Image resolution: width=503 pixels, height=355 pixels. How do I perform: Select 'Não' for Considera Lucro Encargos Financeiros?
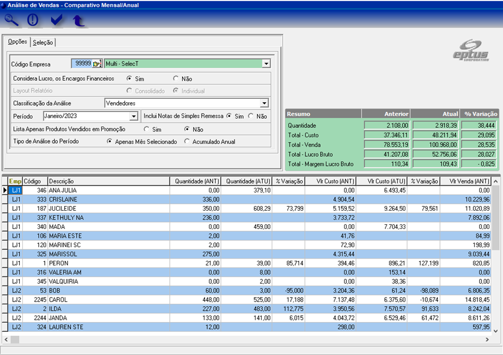tap(176, 78)
